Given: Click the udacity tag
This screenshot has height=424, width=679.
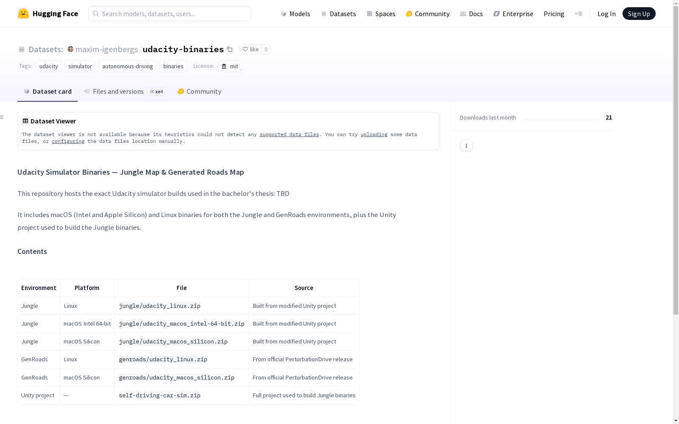Looking at the screenshot, I should click(x=49, y=66).
